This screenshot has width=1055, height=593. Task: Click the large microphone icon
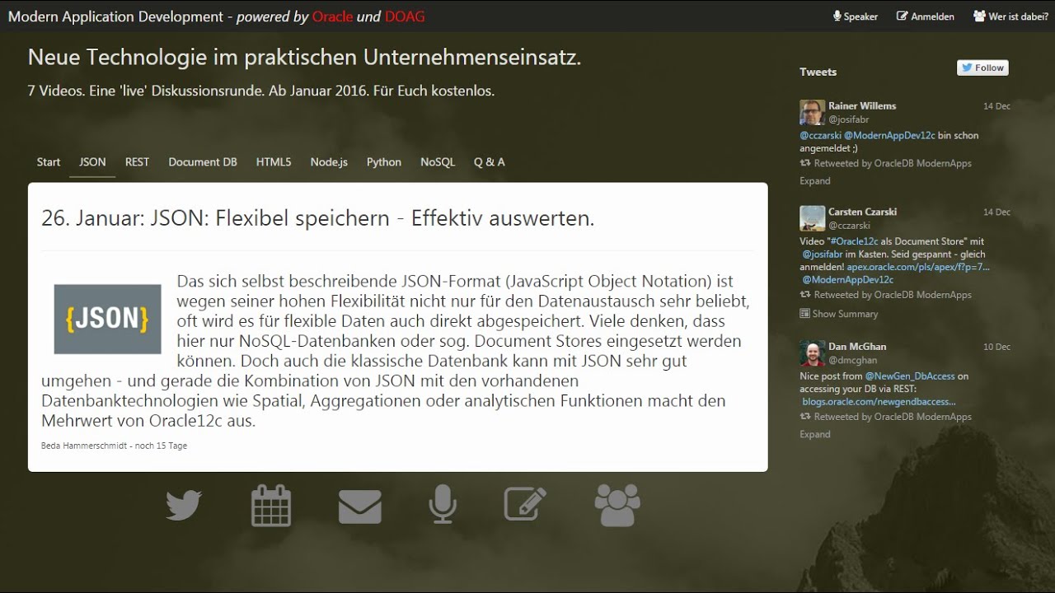(443, 504)
